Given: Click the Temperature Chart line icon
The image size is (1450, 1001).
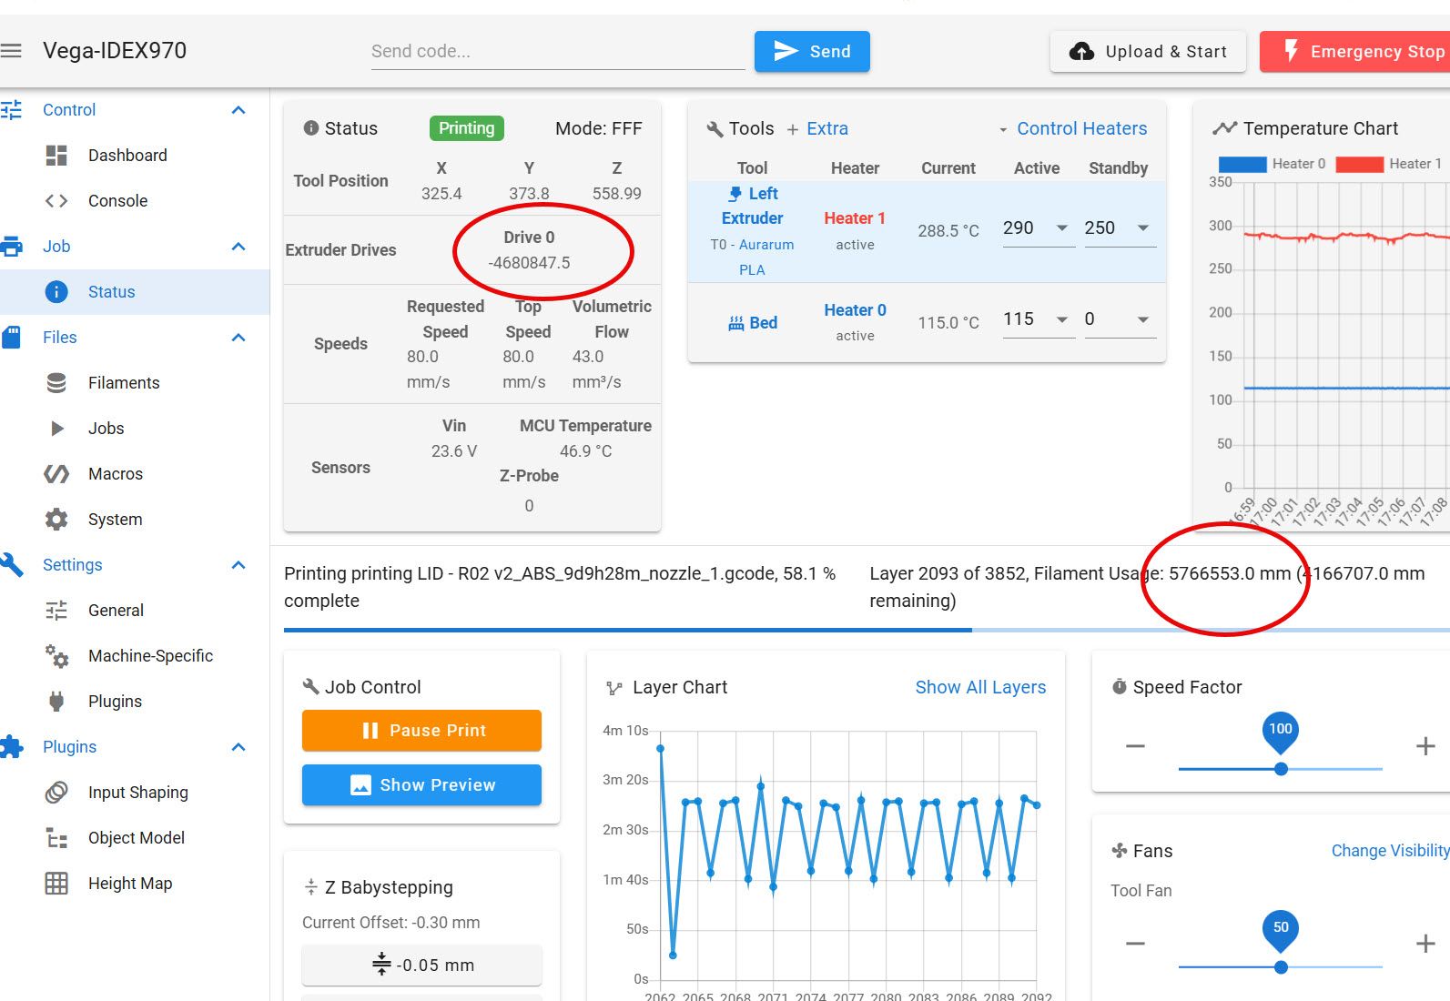Looking at the screenshot, I should coord(1224,128).
